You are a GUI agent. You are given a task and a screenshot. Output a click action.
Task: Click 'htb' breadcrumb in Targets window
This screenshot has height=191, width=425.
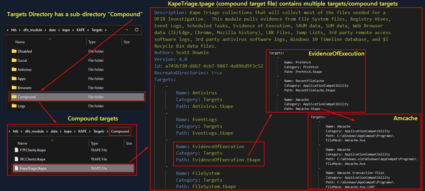tap(13, 30)
